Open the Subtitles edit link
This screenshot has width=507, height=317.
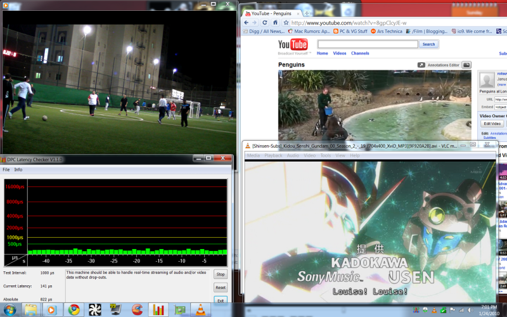pos(489,138)
